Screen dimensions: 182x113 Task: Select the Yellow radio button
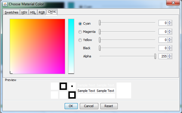click(x=80, y=40)
